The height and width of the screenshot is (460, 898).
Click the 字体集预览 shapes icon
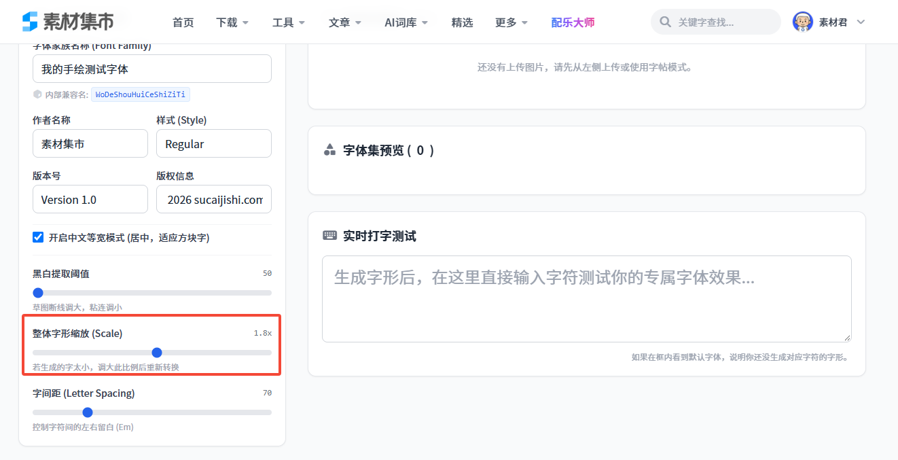pyautogui.click(x=329, y=150)
